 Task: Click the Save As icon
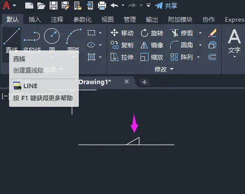click(66, 6)
